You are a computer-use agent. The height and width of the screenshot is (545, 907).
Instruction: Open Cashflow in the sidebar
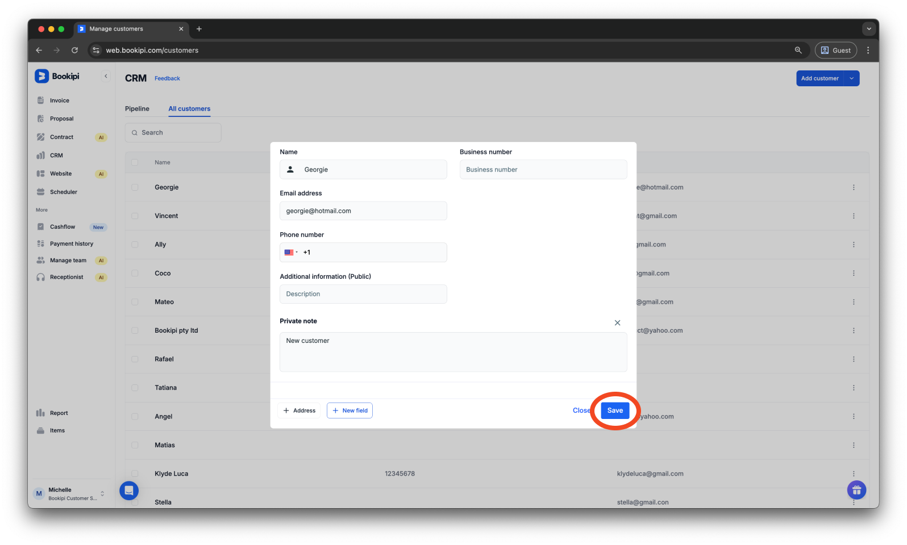tap(62, 227)
